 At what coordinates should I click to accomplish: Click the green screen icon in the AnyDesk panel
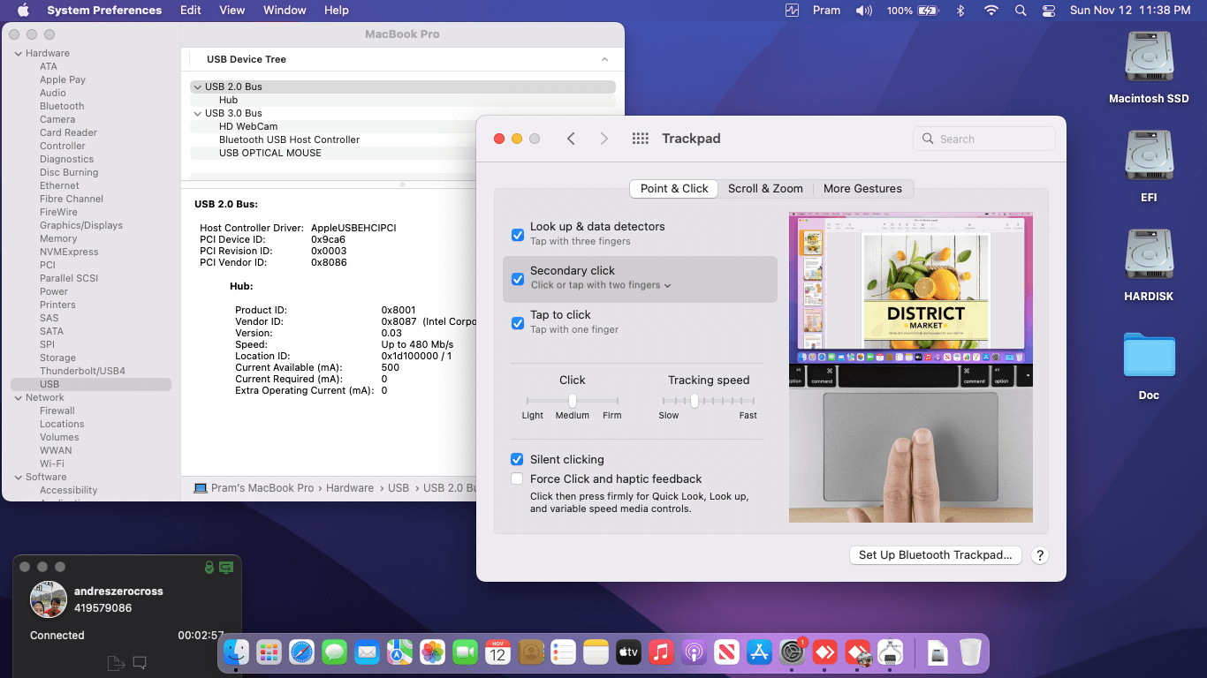[226, 567]
